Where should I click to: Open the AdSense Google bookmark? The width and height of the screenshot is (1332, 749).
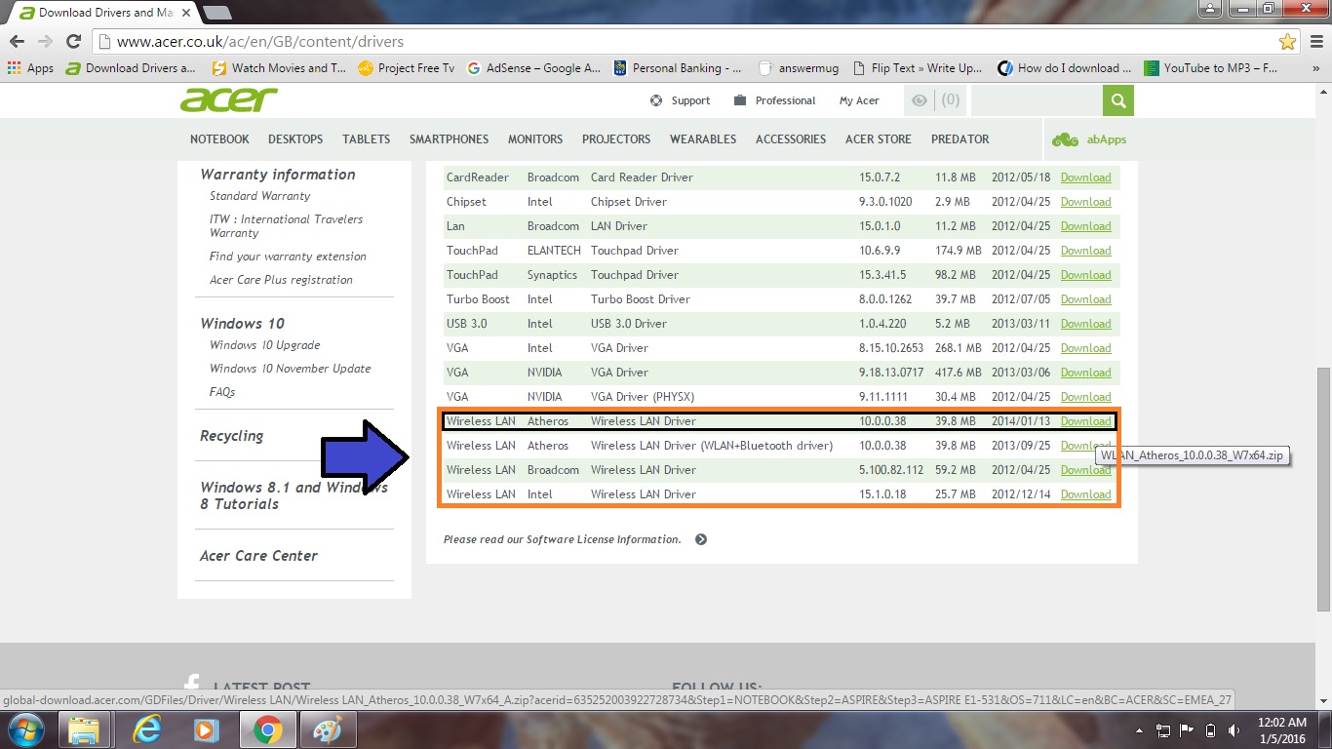[x=534, y=68]
